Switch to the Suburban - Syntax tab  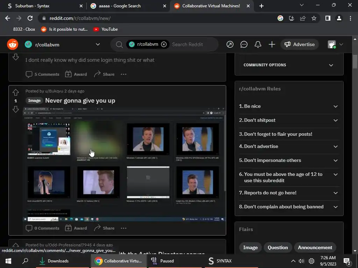(x=44, y=6)
